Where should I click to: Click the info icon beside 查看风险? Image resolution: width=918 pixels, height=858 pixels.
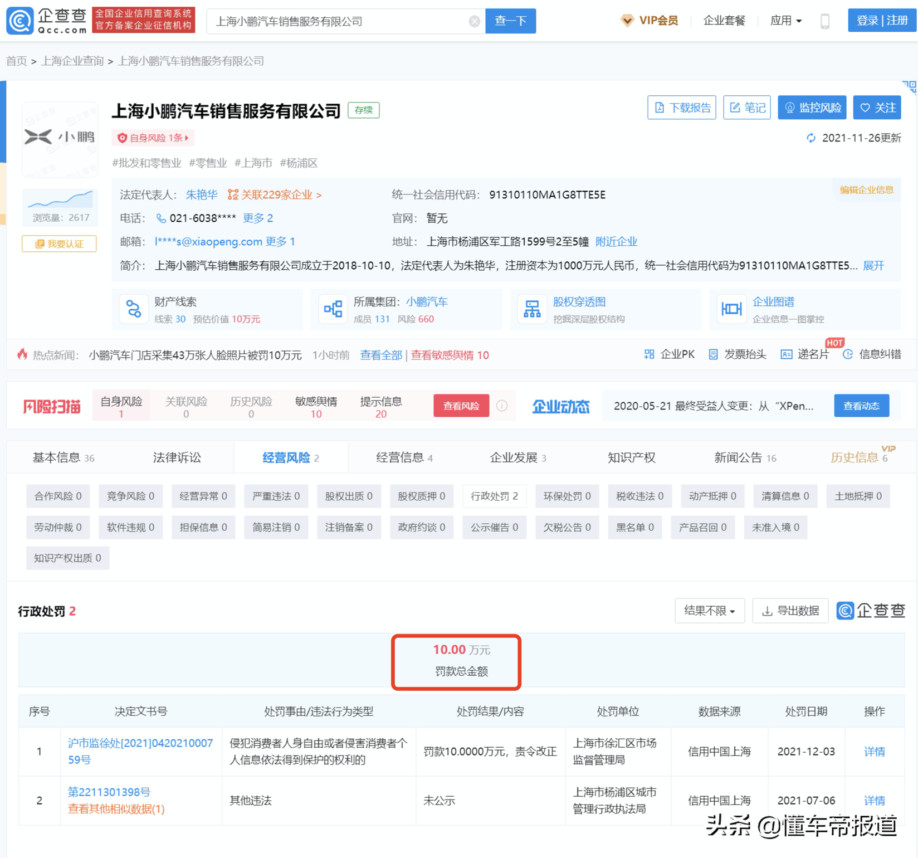pos(502,406)
